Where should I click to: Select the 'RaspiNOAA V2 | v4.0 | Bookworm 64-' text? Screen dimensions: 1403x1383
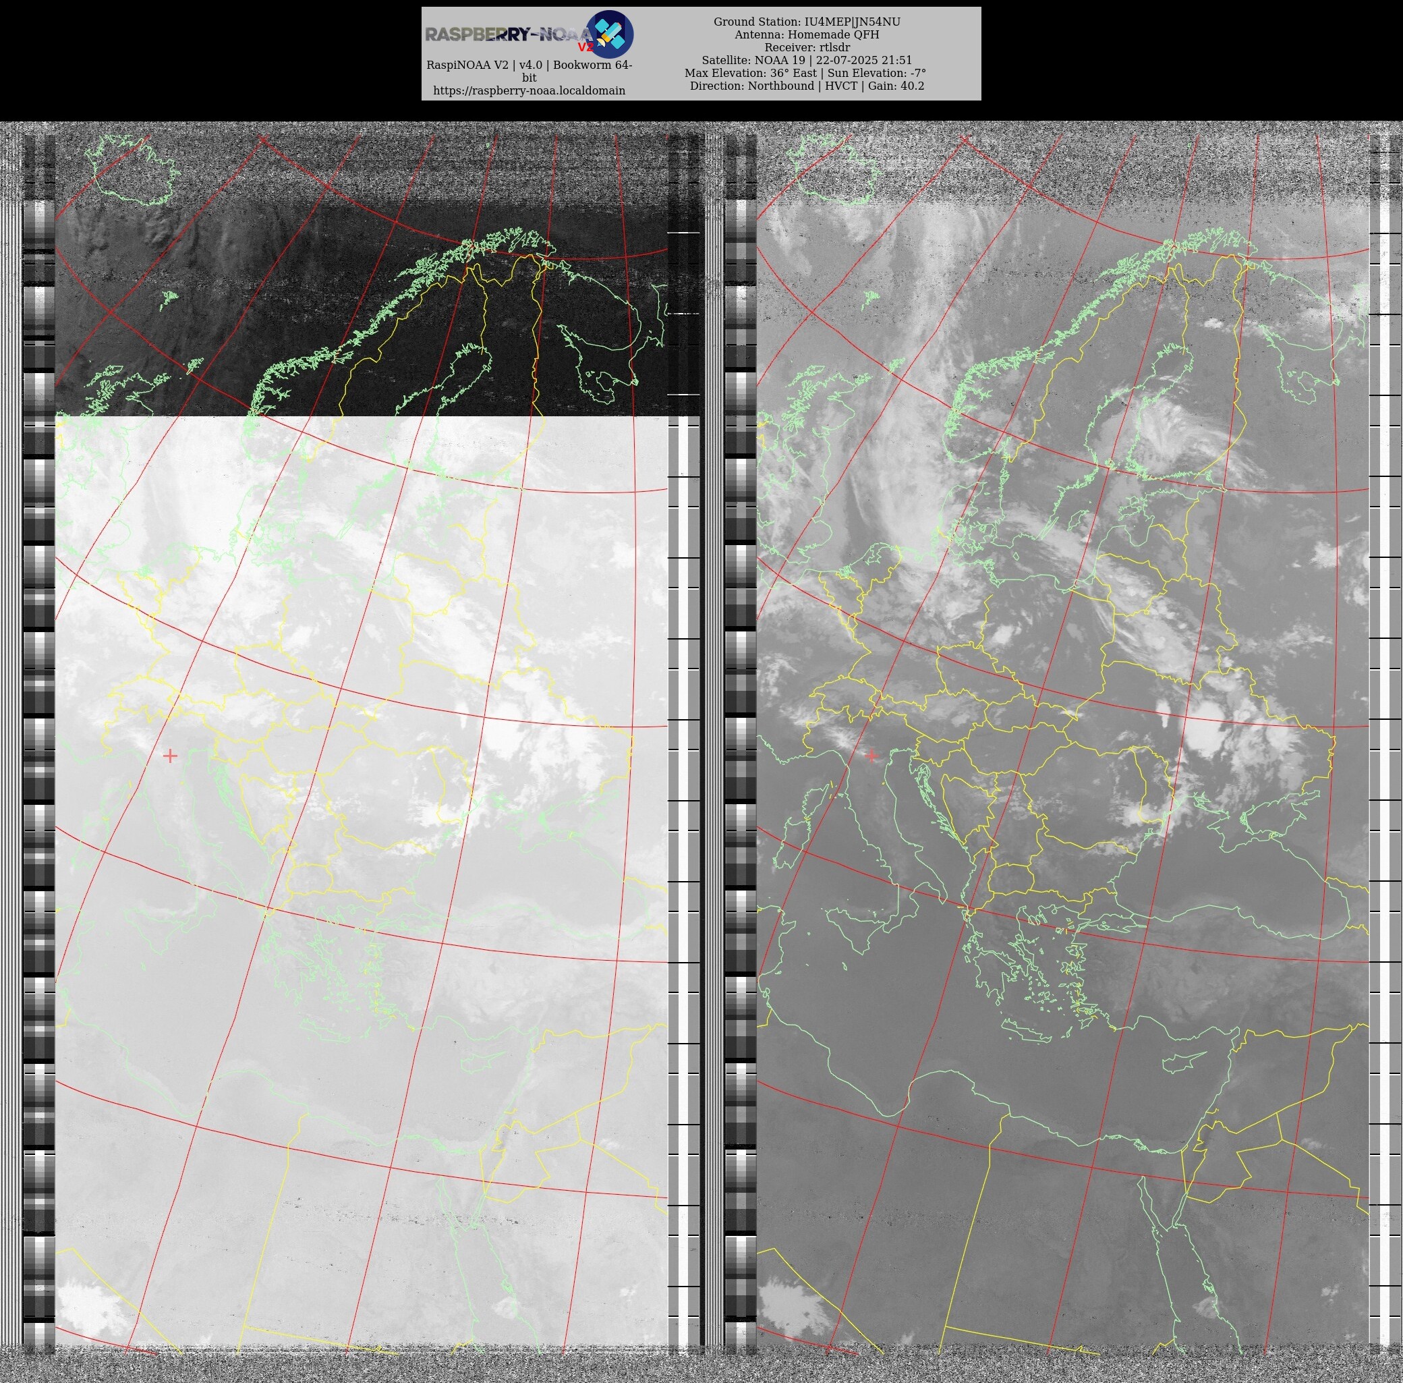[529, 65]
